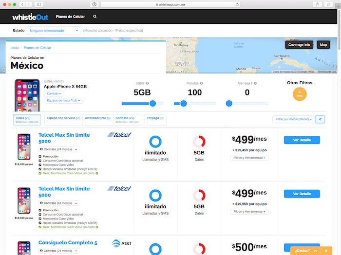341x255 pixels.
Task: Click the Map button
Action: (x=323, y=45)
